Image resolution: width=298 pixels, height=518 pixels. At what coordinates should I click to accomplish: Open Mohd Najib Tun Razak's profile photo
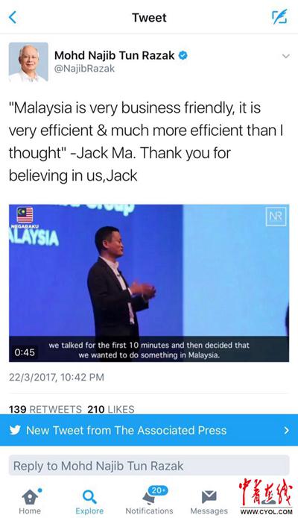[x=28, y=62]
